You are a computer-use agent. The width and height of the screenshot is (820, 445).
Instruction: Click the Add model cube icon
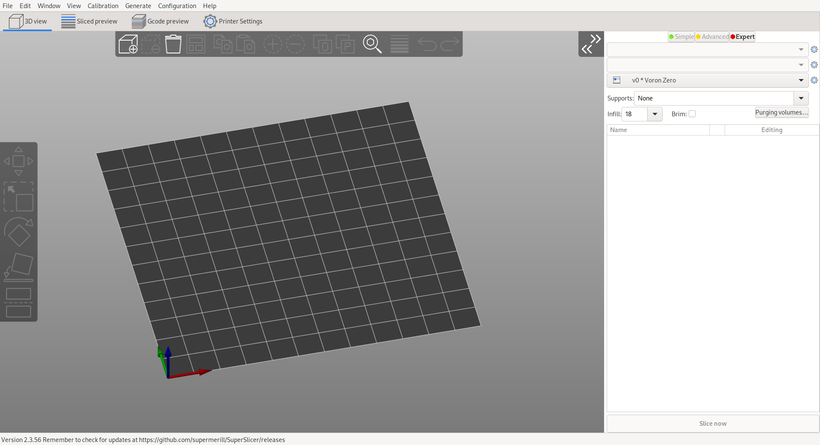[x=128, y=44]
